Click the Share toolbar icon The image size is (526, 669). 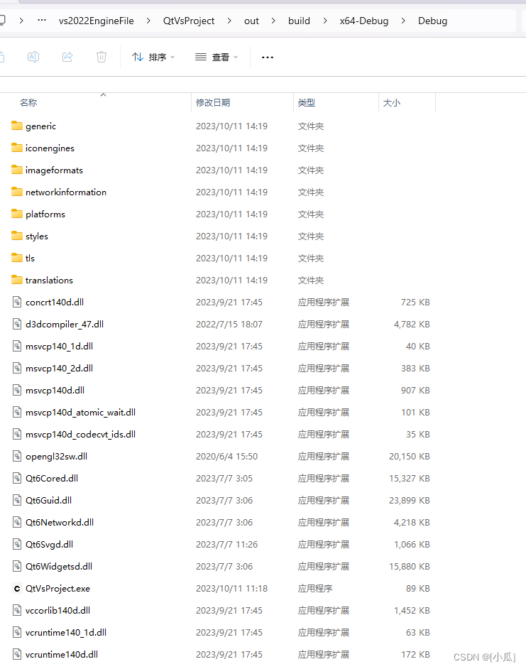pos(67,57)
